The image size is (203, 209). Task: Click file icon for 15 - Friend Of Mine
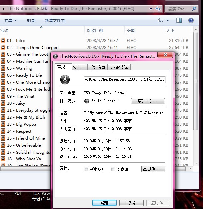[3, 138]
